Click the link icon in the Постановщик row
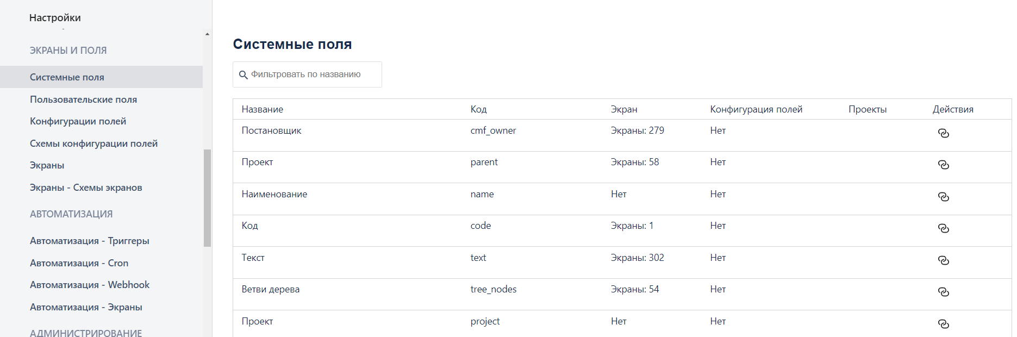 pyautogui.click(x=944, y=133)
